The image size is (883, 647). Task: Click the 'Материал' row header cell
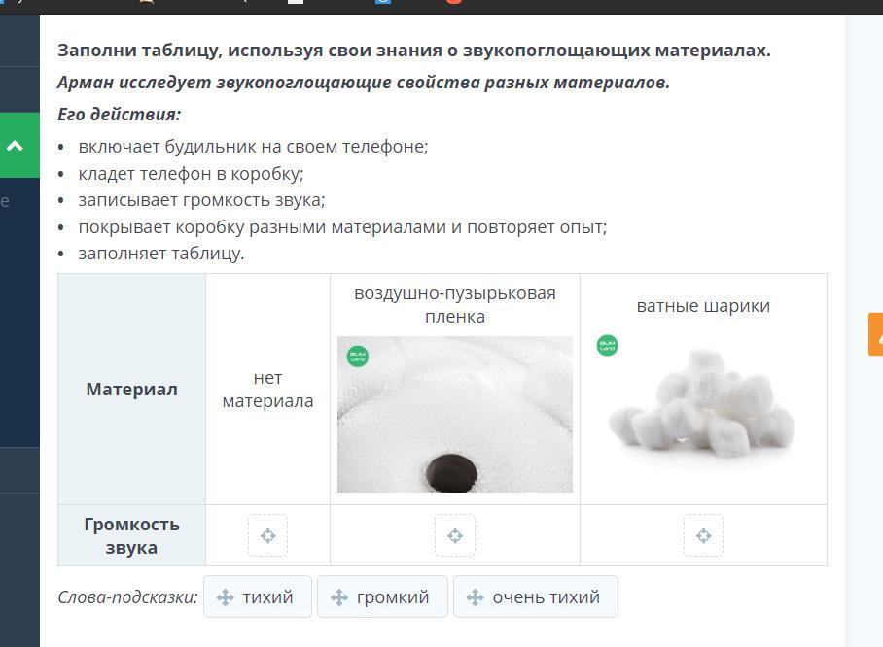pyautogui.click(x=132, y=390)
